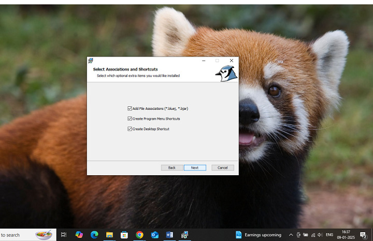The width and height of the screenshot is (373, 241).
Task: Open Task View from taskbar
Action: point(64,235)
